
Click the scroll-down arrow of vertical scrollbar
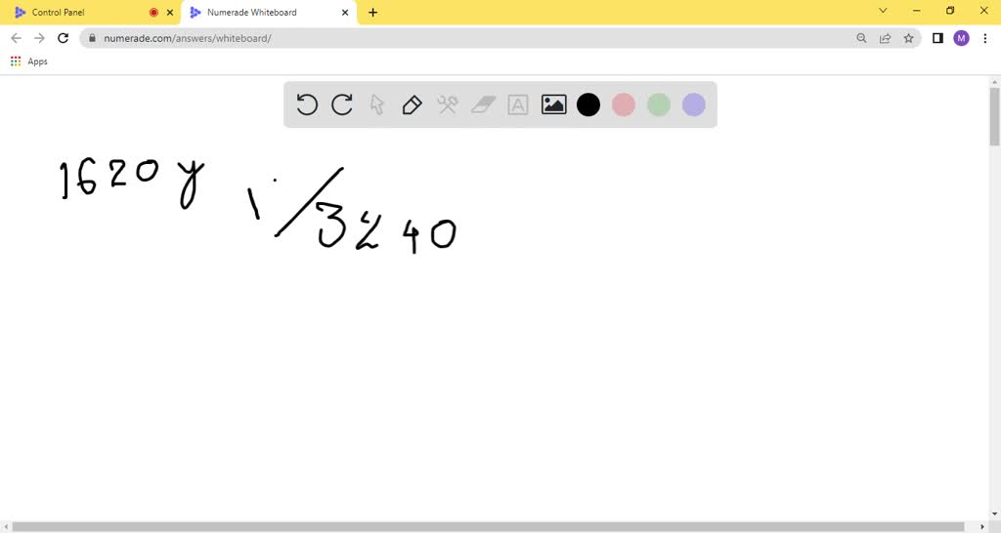(x=994, y=513)
